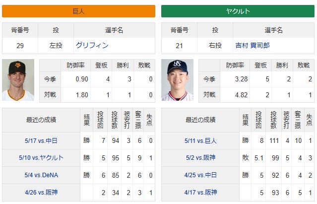Click Giants pitcher 防御率 column header
This screenshot has width=317, height=204.
coord(75,66)
